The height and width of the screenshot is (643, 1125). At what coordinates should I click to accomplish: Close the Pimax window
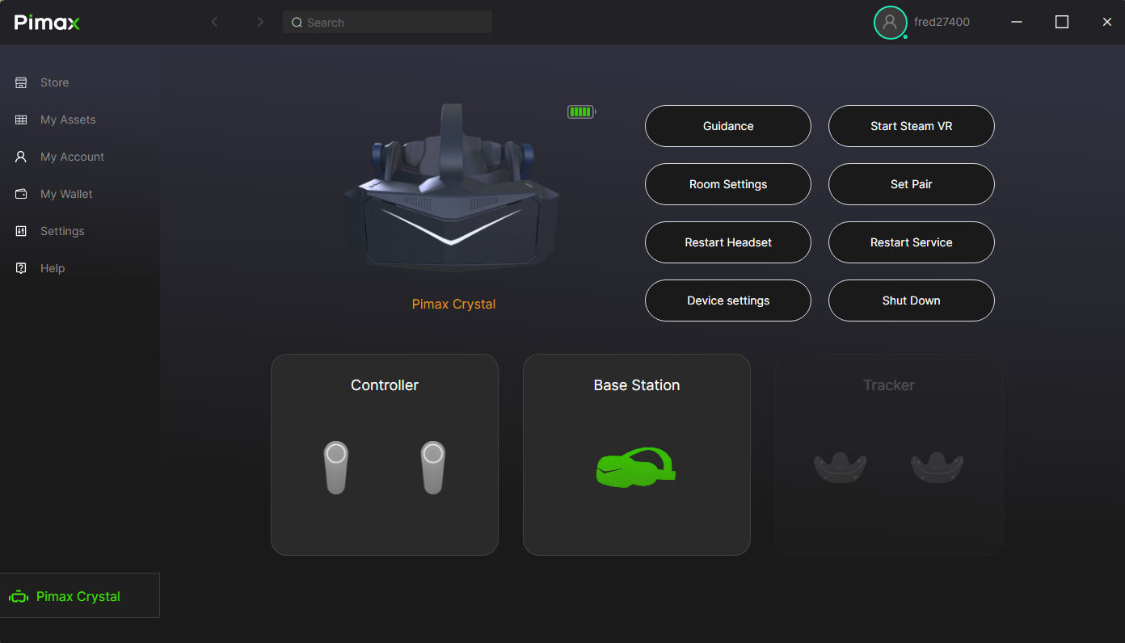point(1107,23)
